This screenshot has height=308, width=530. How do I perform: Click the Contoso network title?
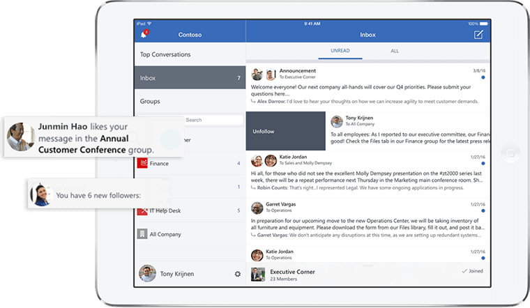(x=190, y=35)
